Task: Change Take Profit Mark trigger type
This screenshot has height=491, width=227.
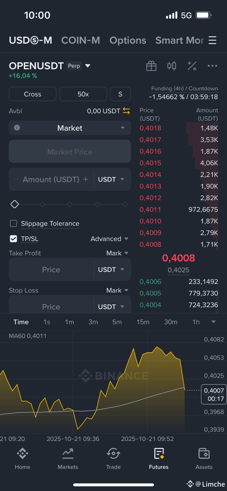Action: coord(117,253)
